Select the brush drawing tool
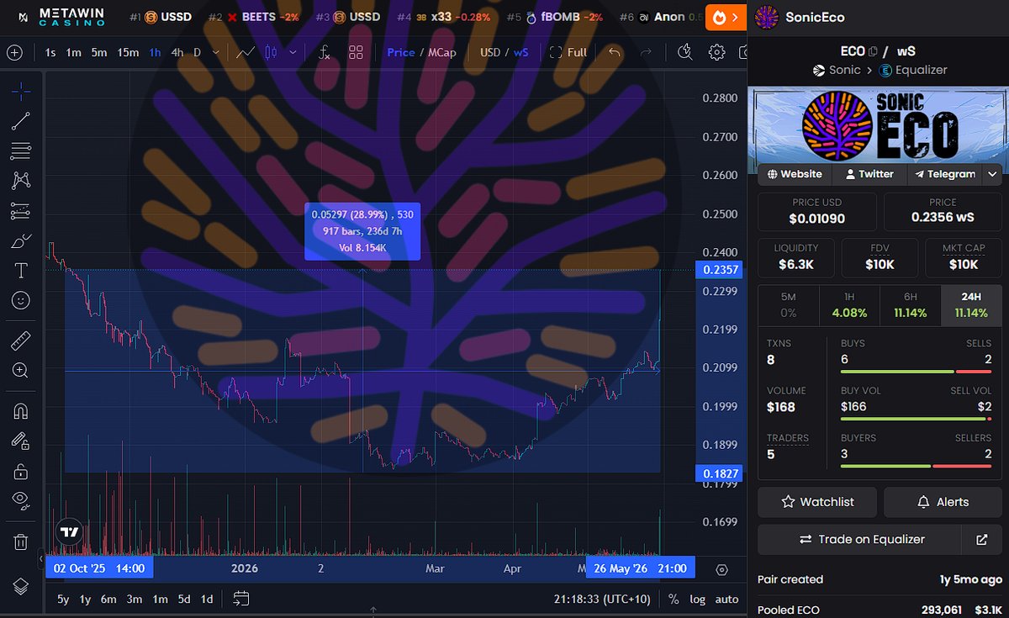This screenshot has height=618, width=1009. coord(21,241)
